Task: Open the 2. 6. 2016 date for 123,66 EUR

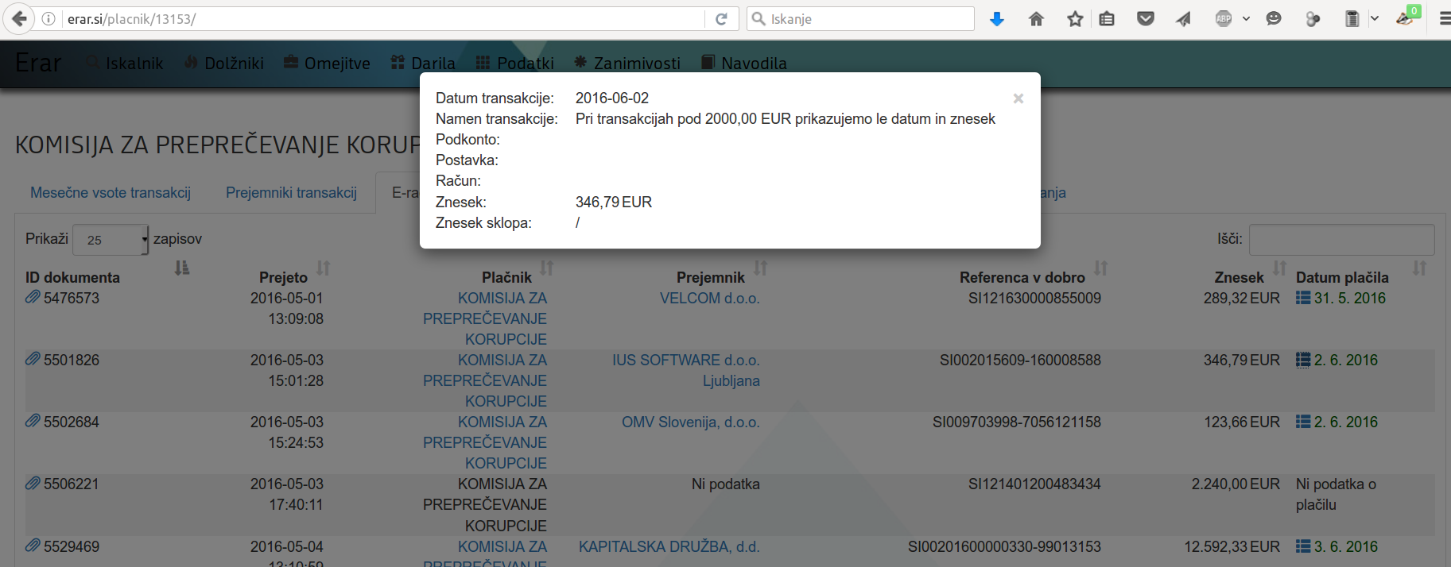Action: click(1346, 422)
